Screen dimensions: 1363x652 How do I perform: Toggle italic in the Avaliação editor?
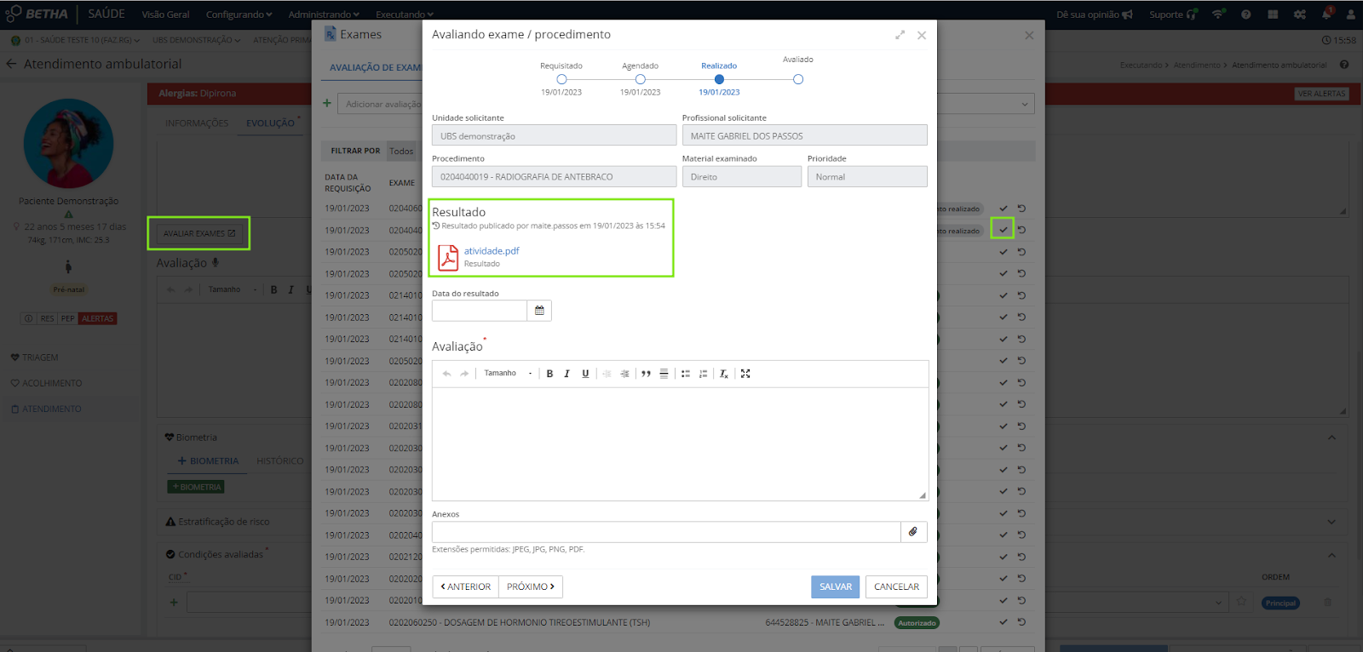click(566, 374)
